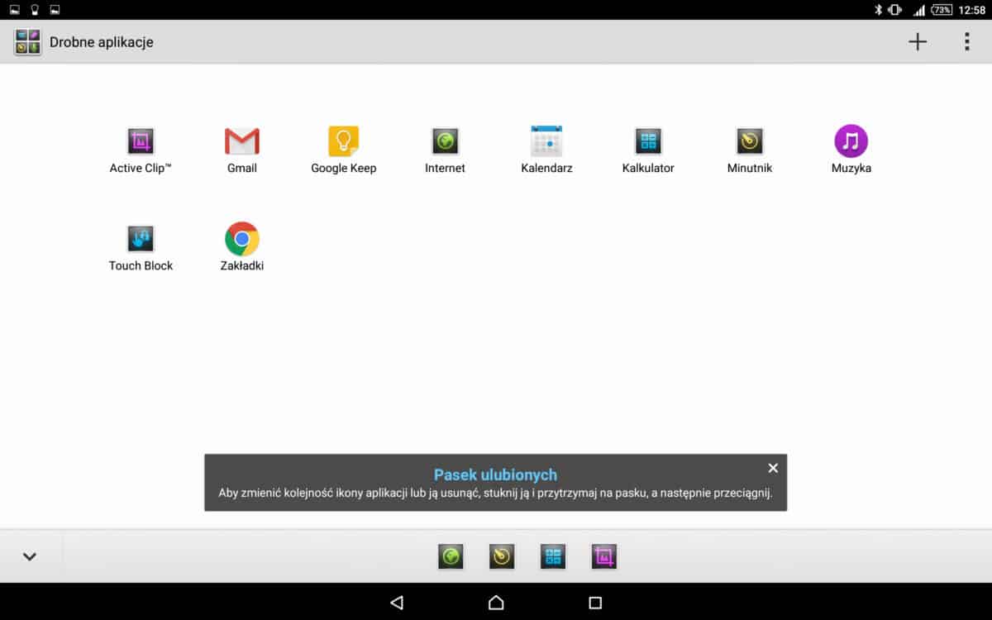The width and height of the screenshot is (992, 620).
Task: Tap the Kalkulator icon in favorites bar
Action: [553, 556]
